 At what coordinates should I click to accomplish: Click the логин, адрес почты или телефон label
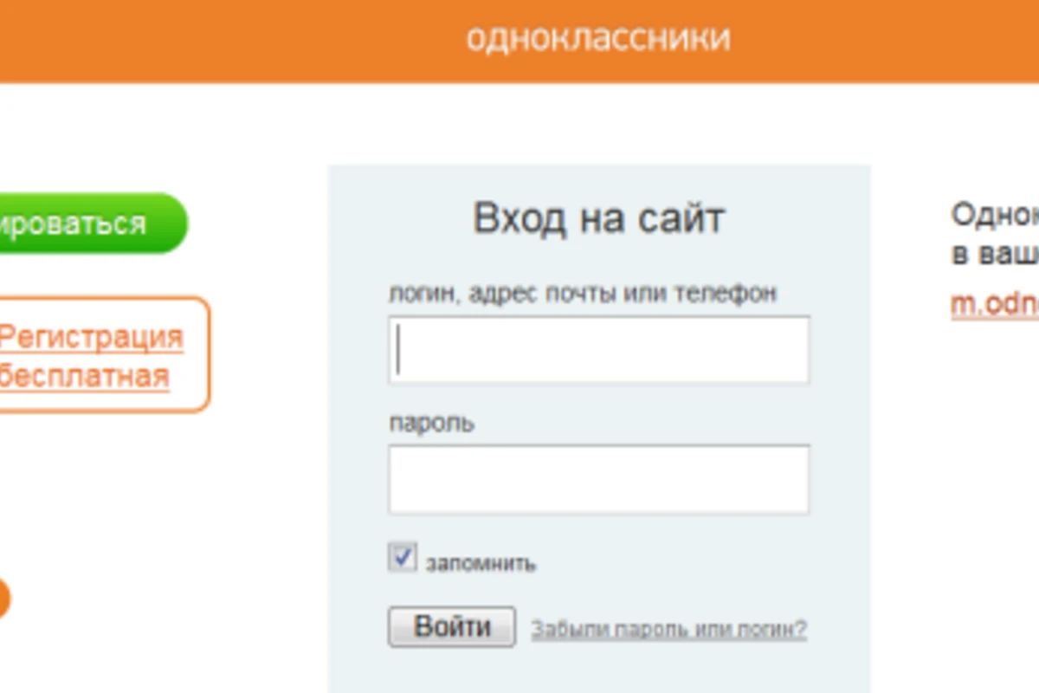point(583,293)
